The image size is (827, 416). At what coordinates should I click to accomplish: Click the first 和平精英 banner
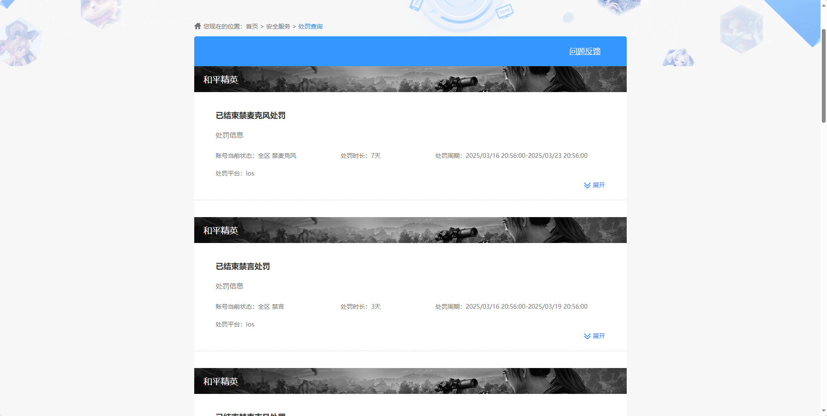[410, 79]
